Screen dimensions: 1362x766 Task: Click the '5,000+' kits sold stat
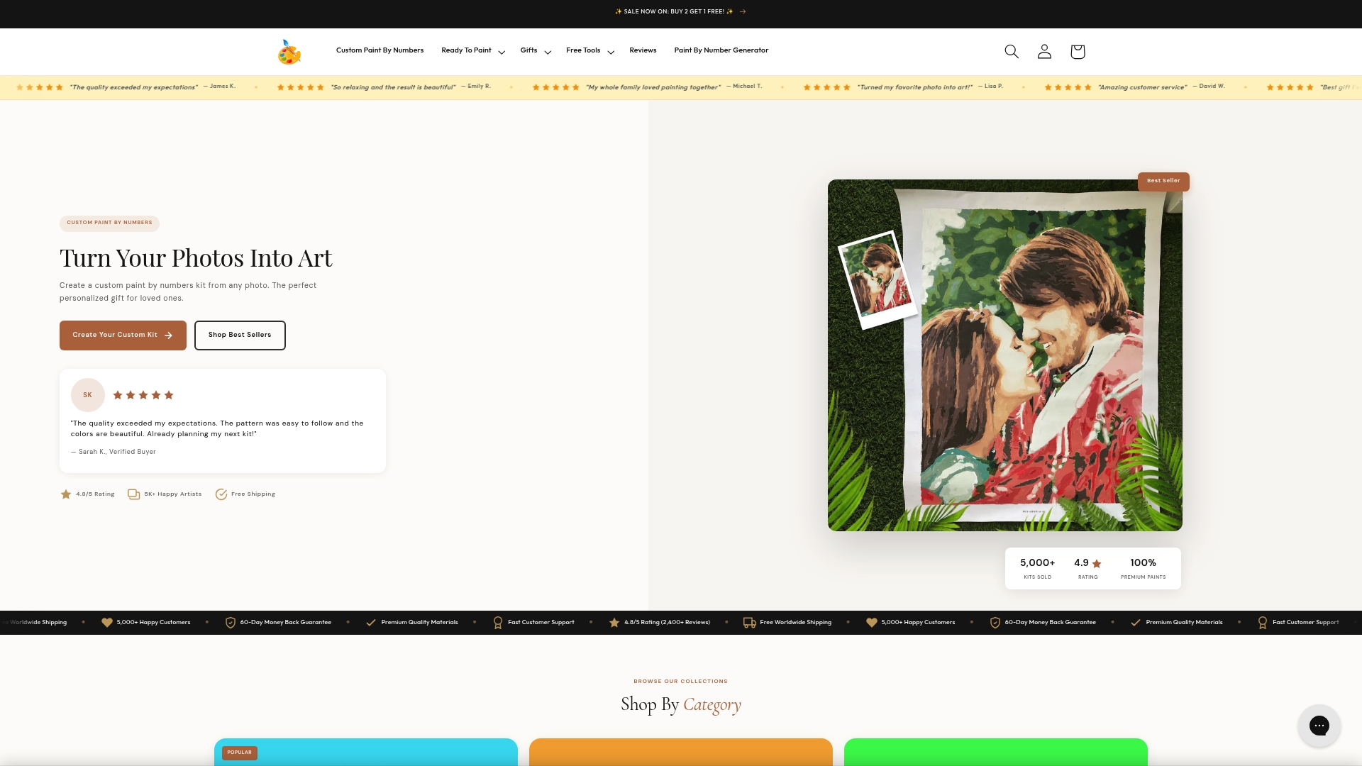pyautogui.click(x=1037, y=563)
